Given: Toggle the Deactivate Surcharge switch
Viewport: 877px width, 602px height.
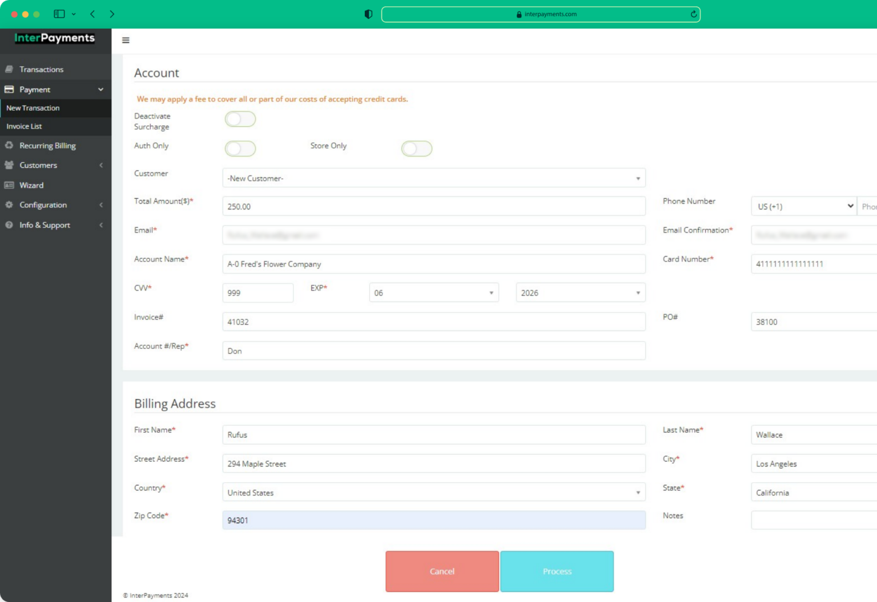Looking at the screenshot, I should click(x=240, y=119).
